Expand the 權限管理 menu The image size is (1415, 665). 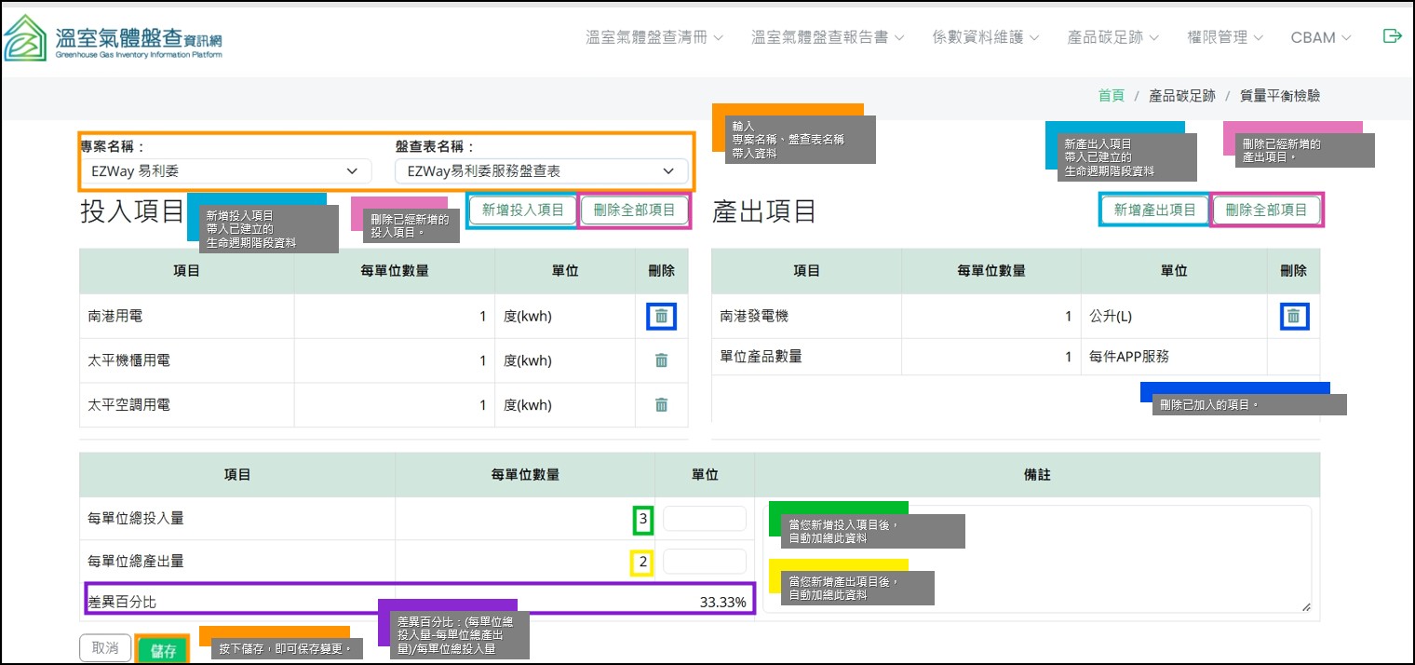coord(1224,38)
